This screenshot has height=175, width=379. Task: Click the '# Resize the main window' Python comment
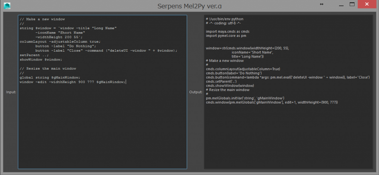pos(228,90)
